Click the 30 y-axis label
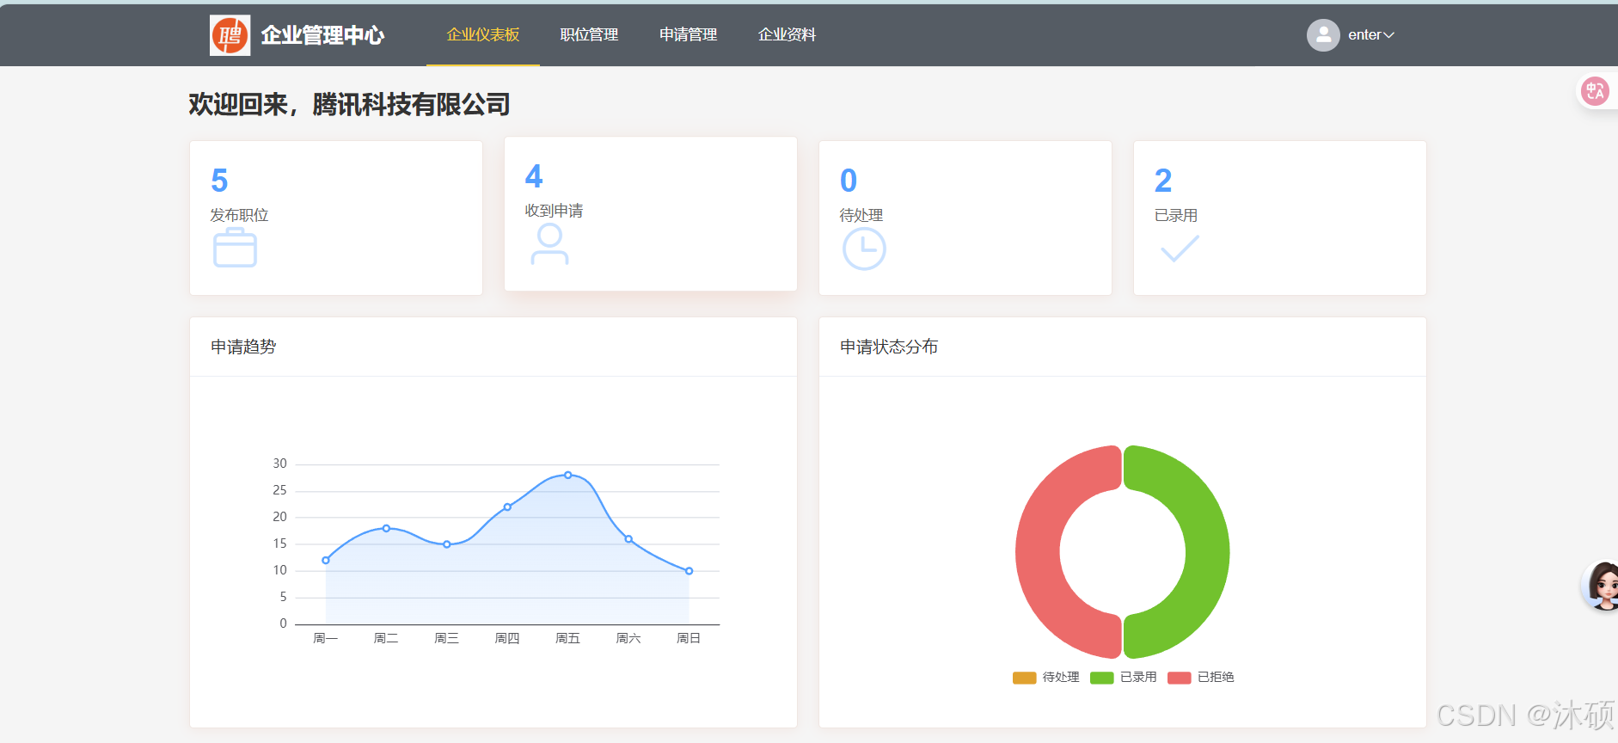 (x=279, y=464)
